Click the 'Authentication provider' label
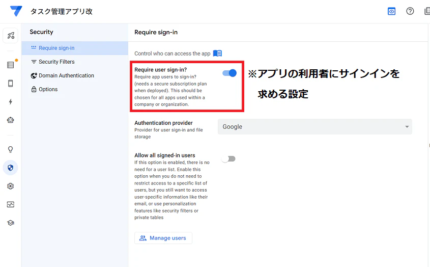The width and height of the screenshot is (430, 267). pyautogui.click(x=163, y=123)
